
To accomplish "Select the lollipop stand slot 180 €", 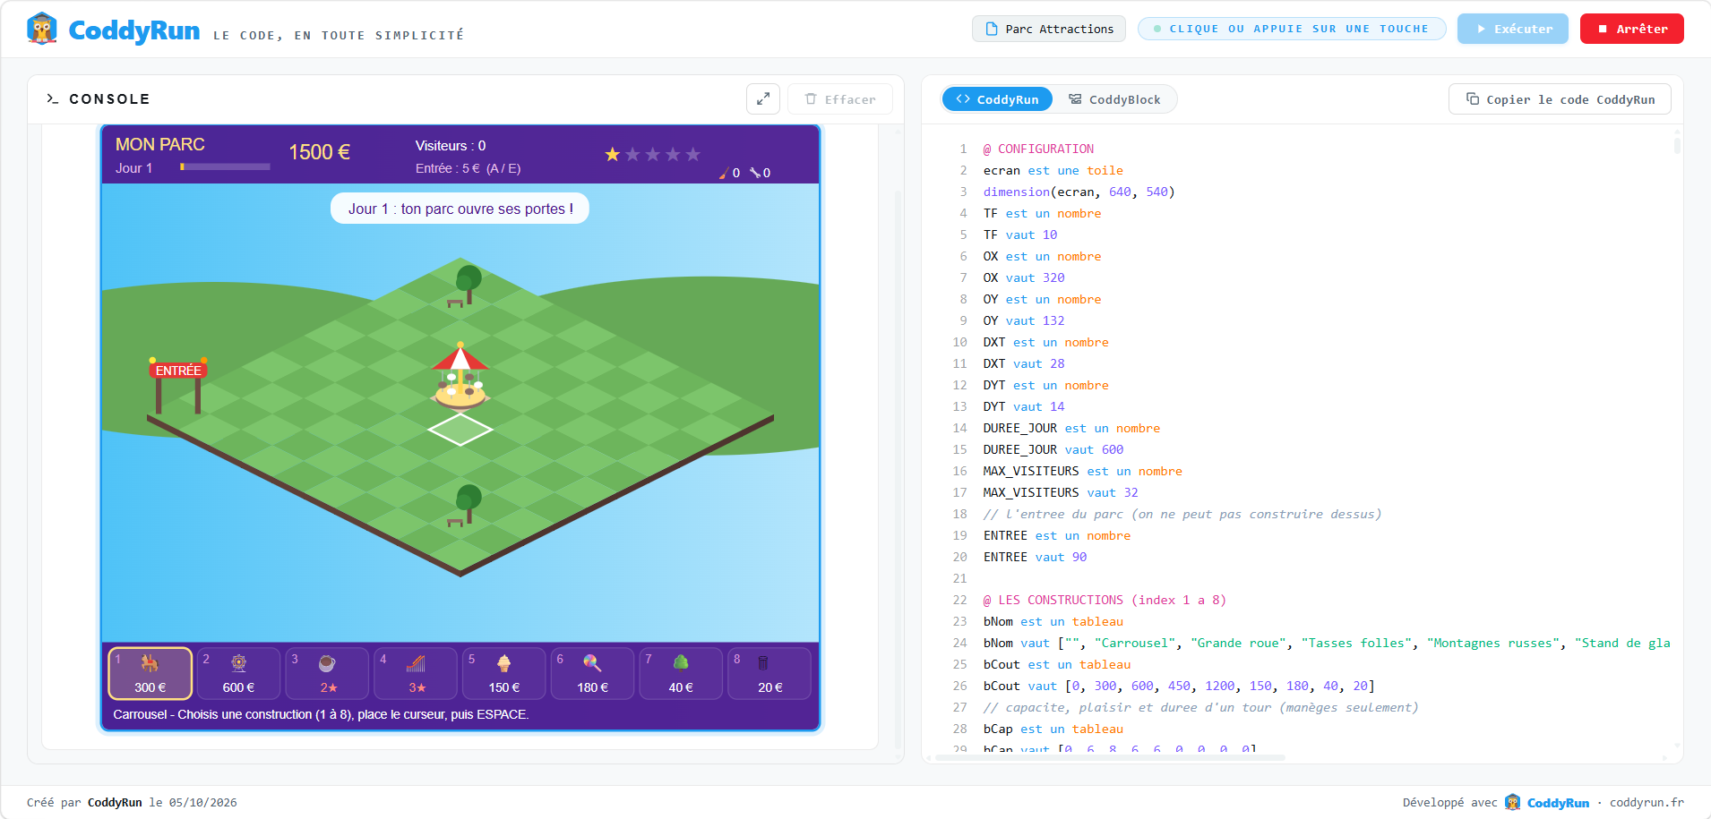I will (x=592, y=673).
